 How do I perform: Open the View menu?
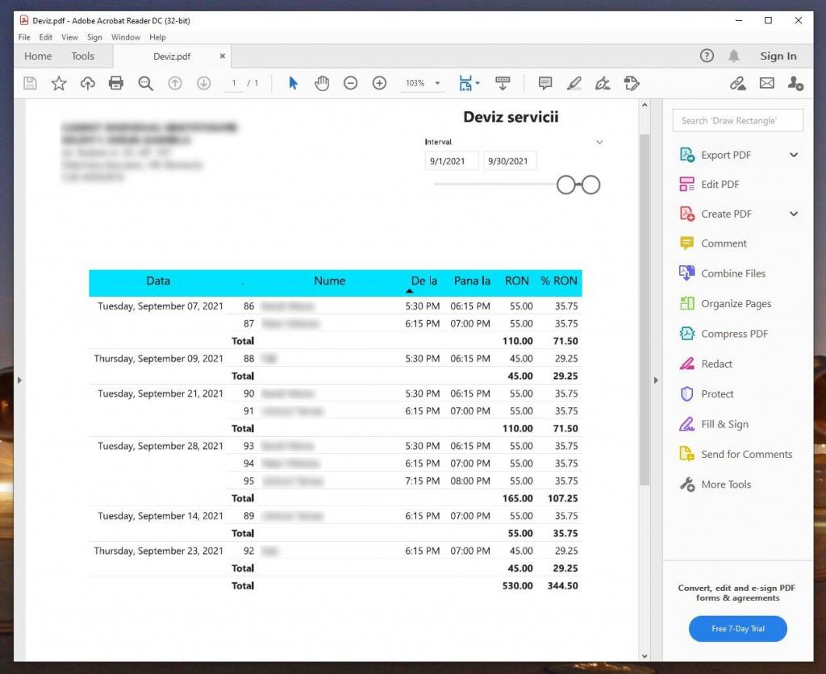point(69,37)
